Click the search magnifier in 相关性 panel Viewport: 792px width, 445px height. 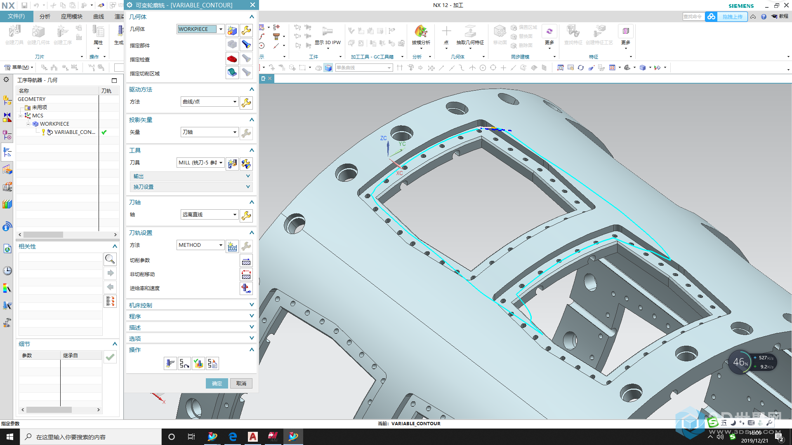tap(110, 259)
